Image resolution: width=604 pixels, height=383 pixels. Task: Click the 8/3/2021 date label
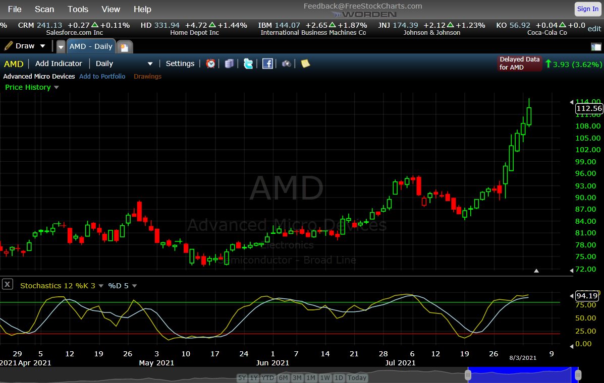point(523,358)
